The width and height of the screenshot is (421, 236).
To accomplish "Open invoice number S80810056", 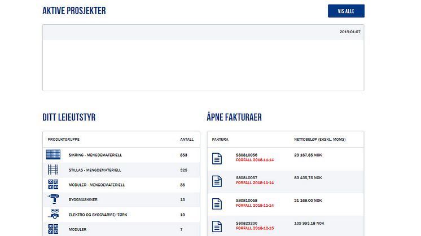I will coord(247,155).
